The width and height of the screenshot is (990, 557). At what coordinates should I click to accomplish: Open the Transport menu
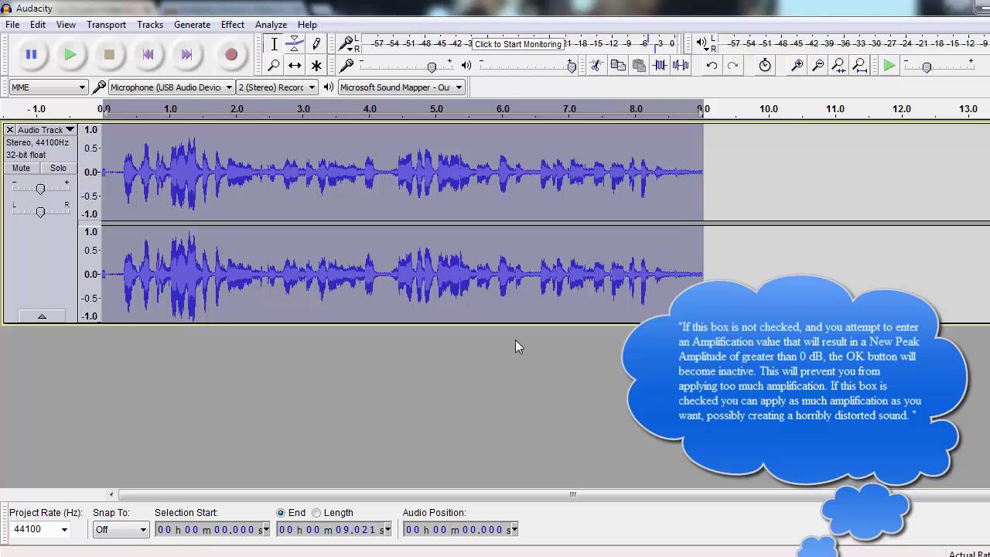click(x=106, y=25)
